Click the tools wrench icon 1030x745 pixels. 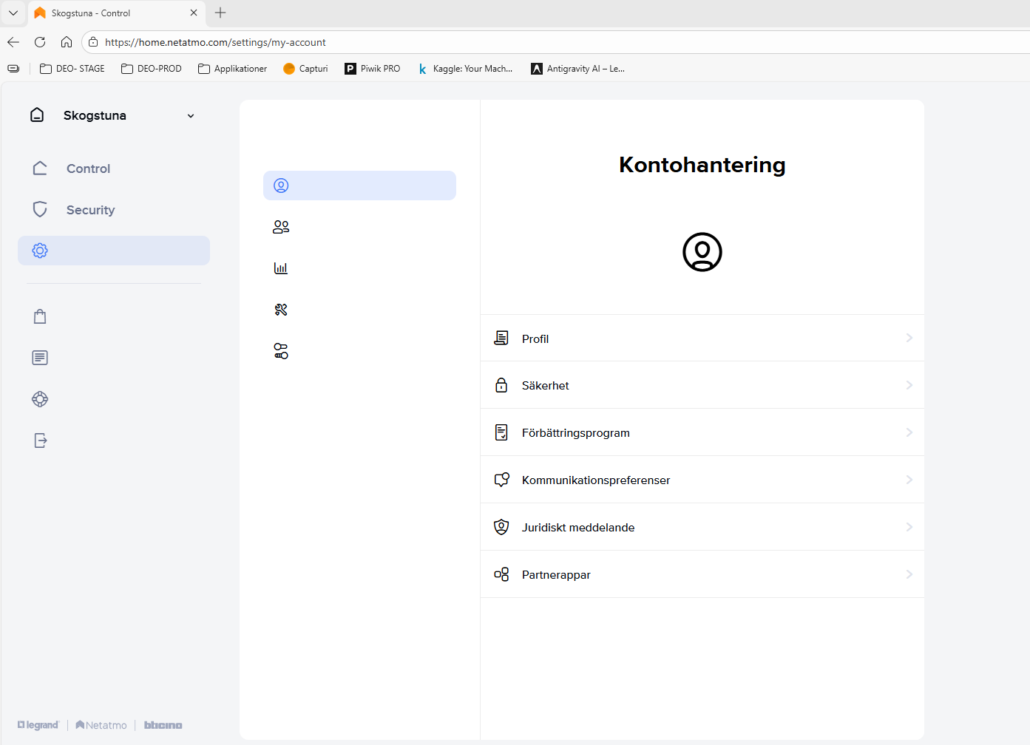(x=281, y=310)
